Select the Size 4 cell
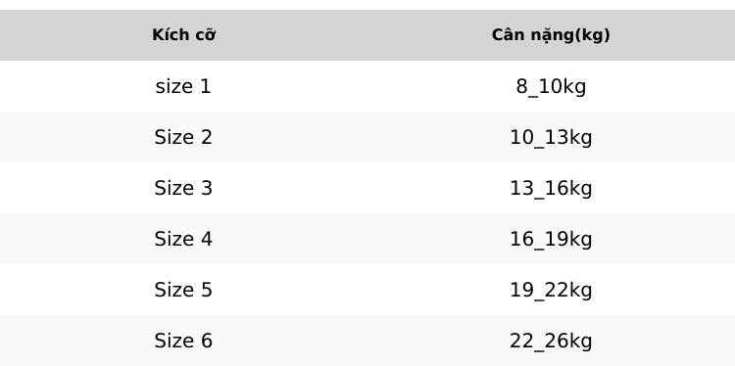This screenshot has width=735, height=366. 183,239
